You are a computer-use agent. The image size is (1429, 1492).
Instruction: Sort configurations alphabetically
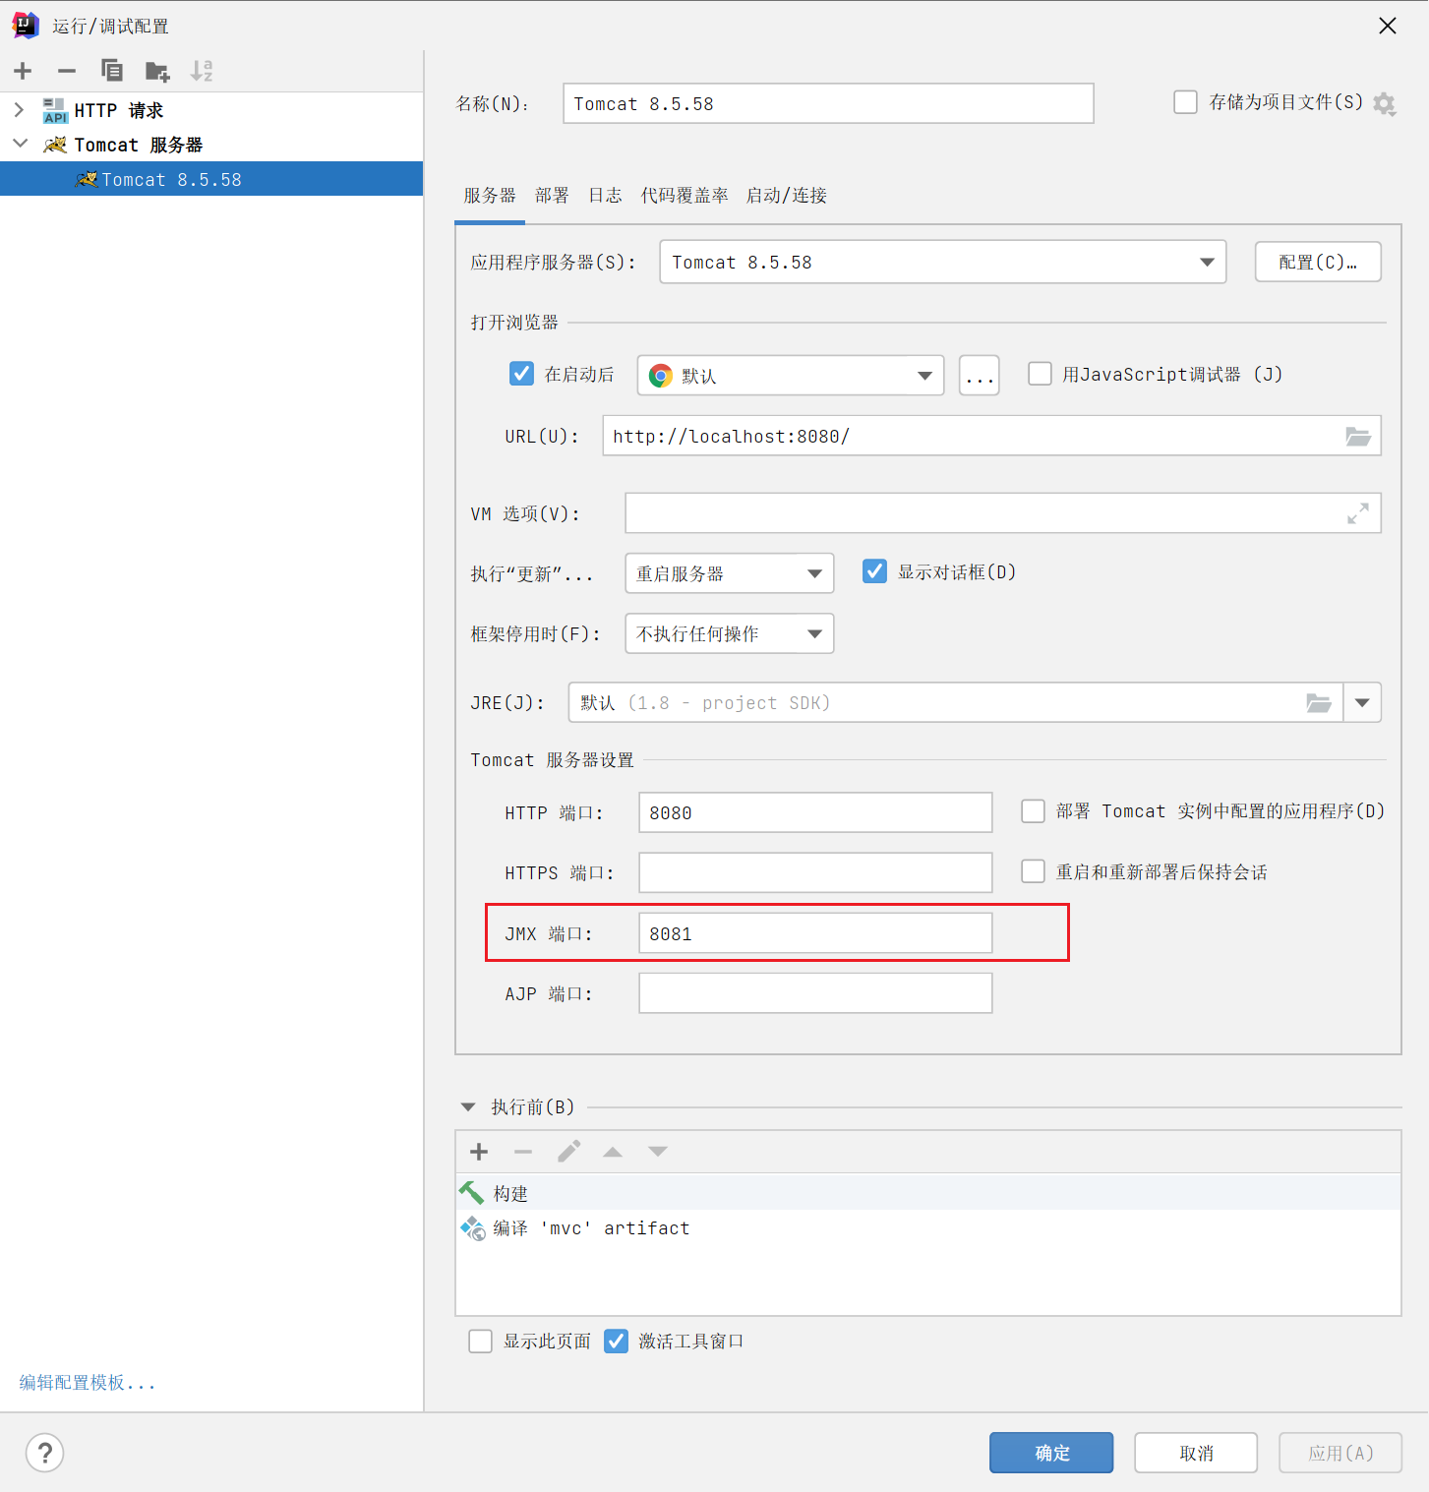pos(202,71)
